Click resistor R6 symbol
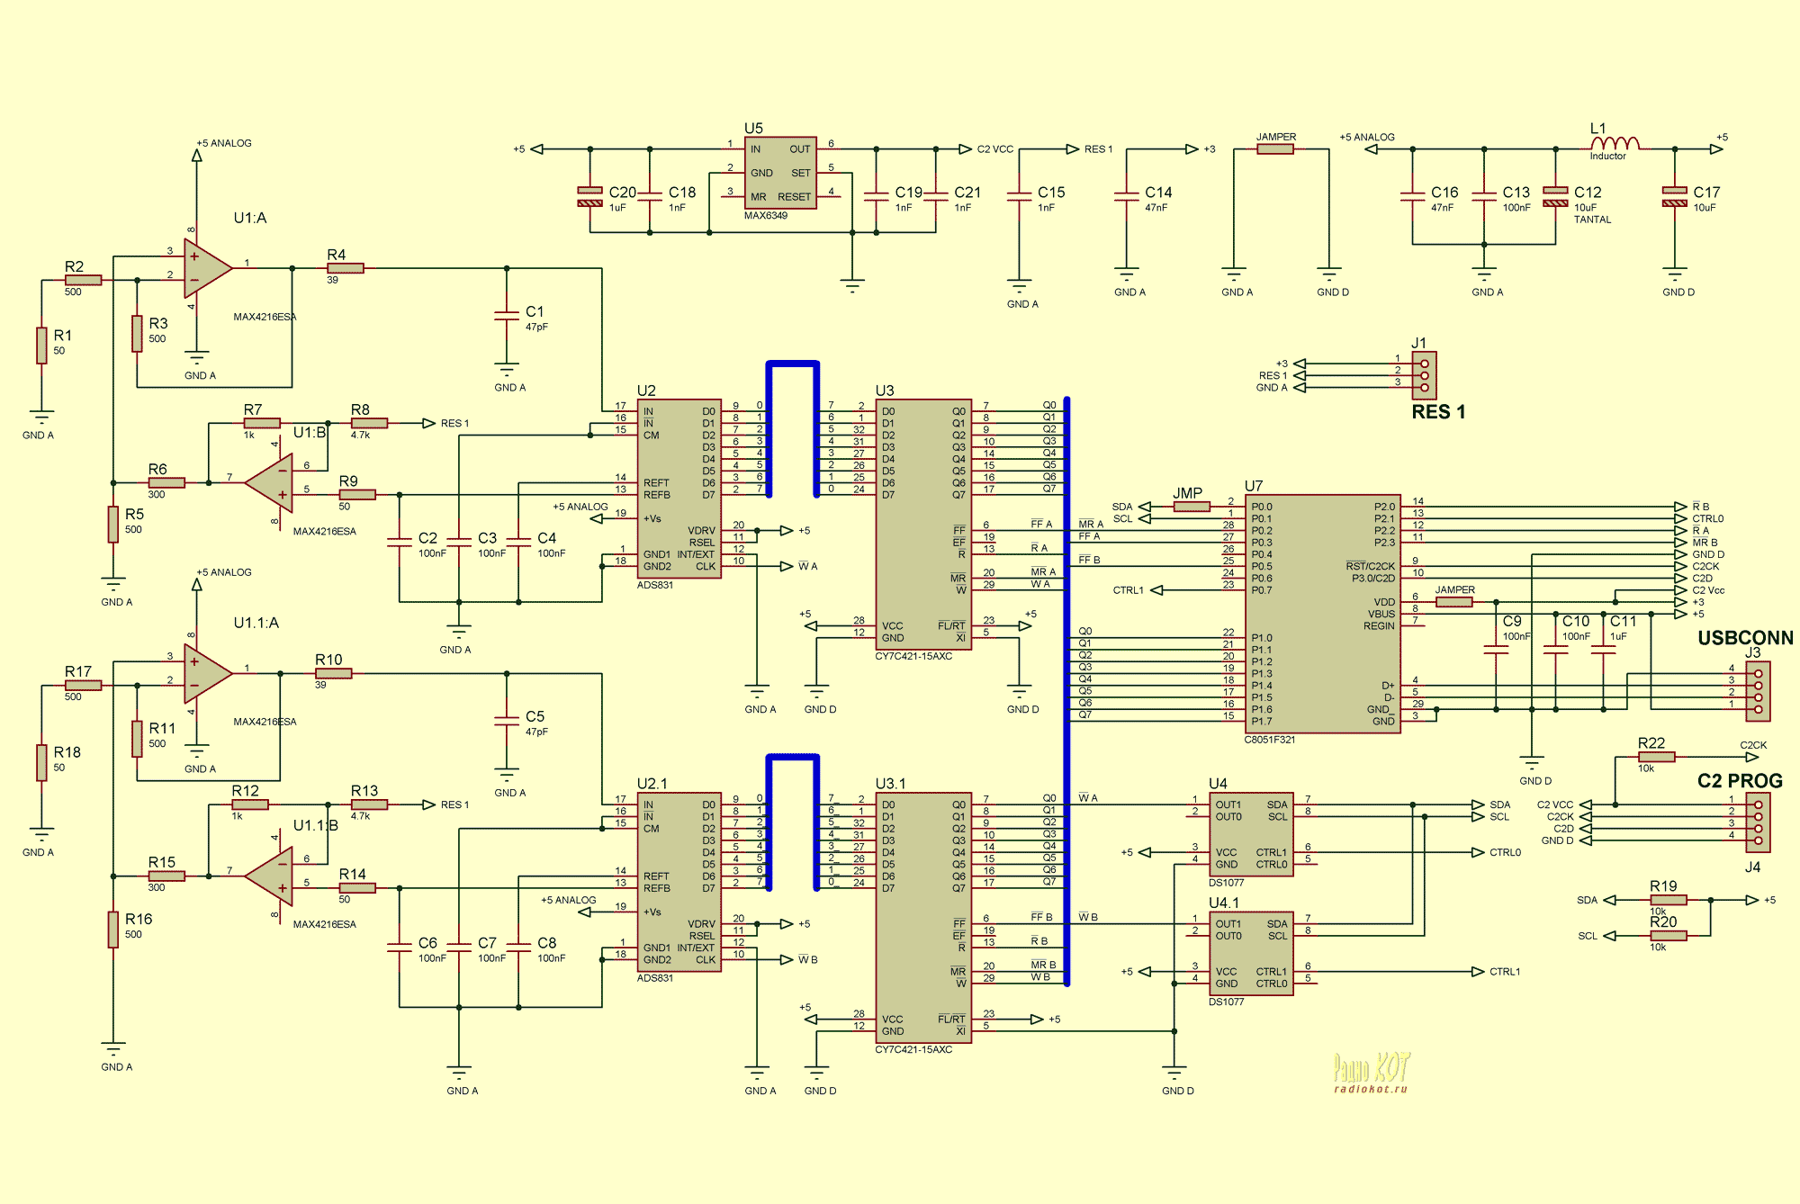This screenshot has height=1204, width=1800. click(x=166, y=483)
